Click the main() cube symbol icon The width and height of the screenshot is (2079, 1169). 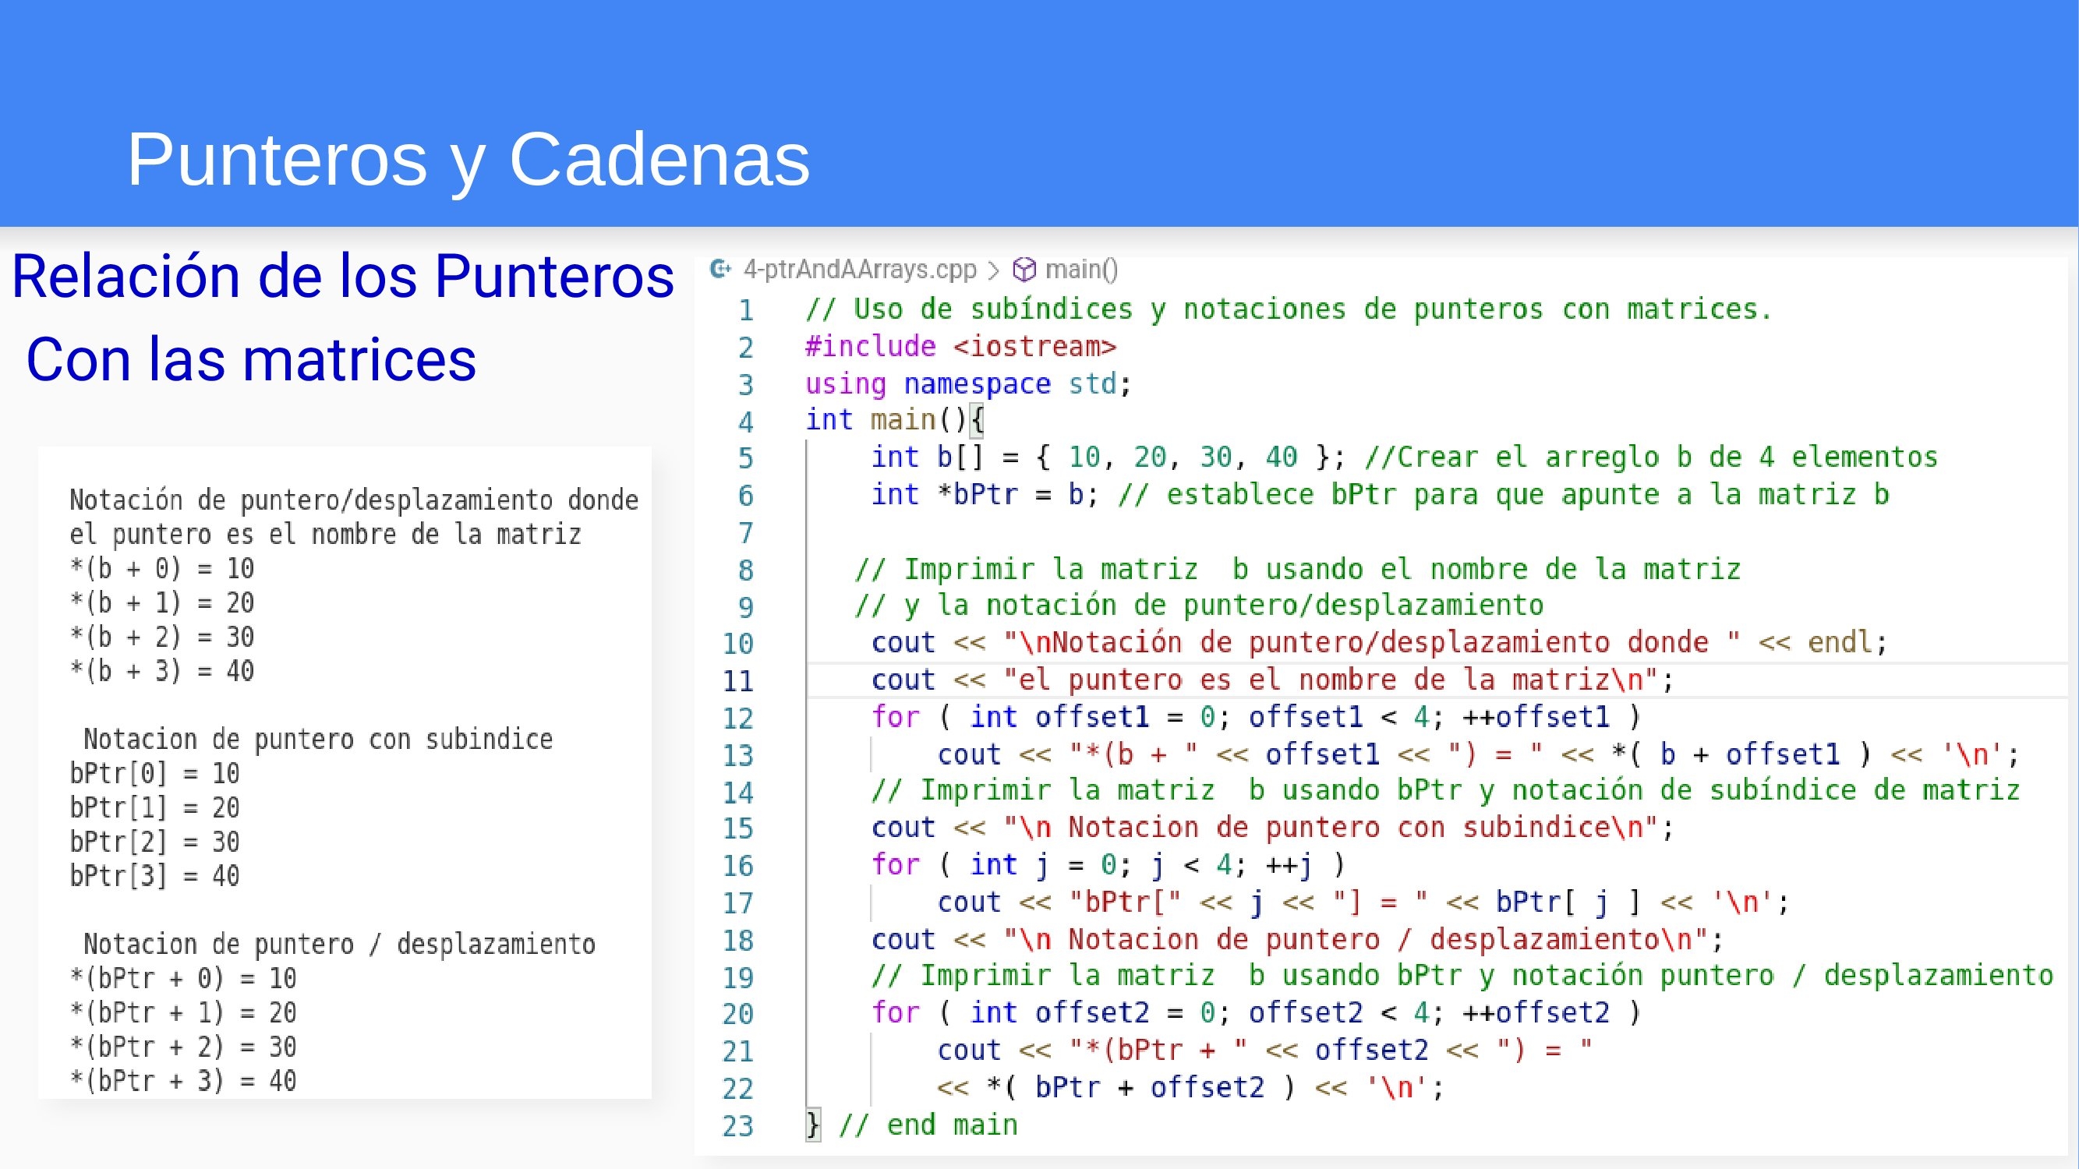click(x=1024, y=270)
